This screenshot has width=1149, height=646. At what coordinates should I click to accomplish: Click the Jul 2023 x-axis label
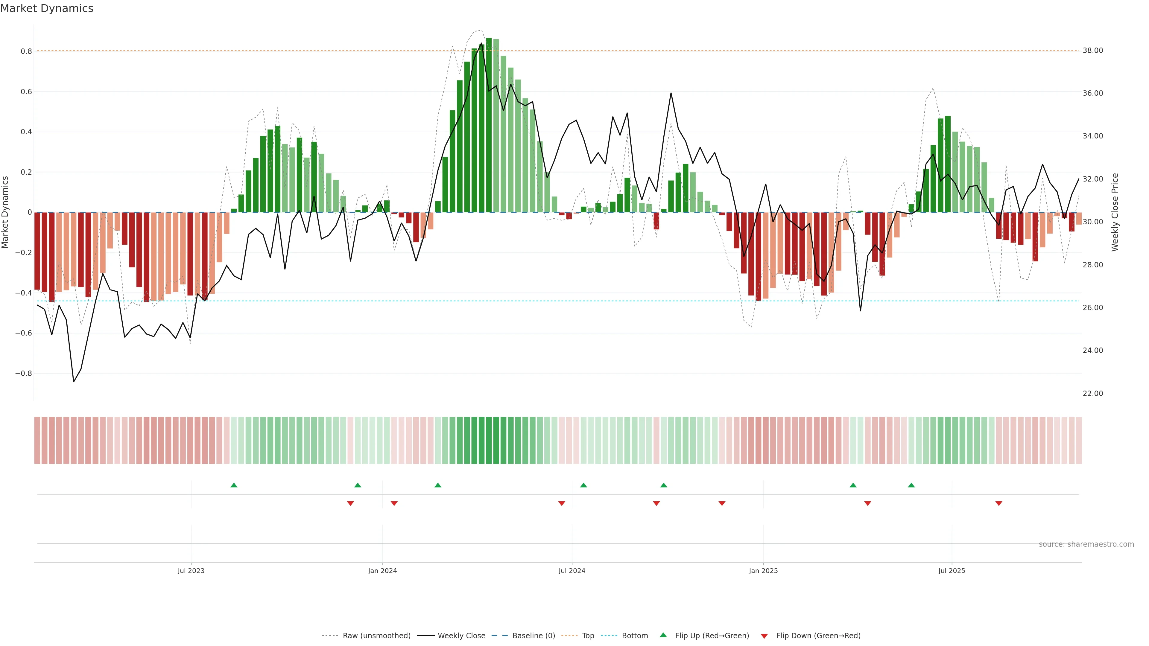click(x=191, y=571)
